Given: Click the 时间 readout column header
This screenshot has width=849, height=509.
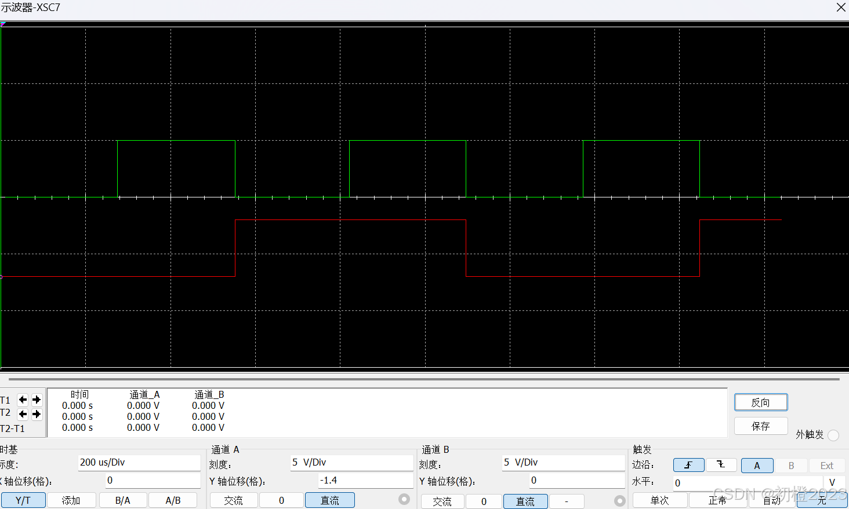Looking at the screenshot, I should coord(79,395).
